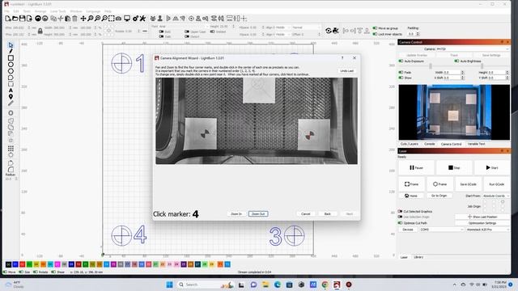Select the Grid Array tool

[x=11, y=149]
